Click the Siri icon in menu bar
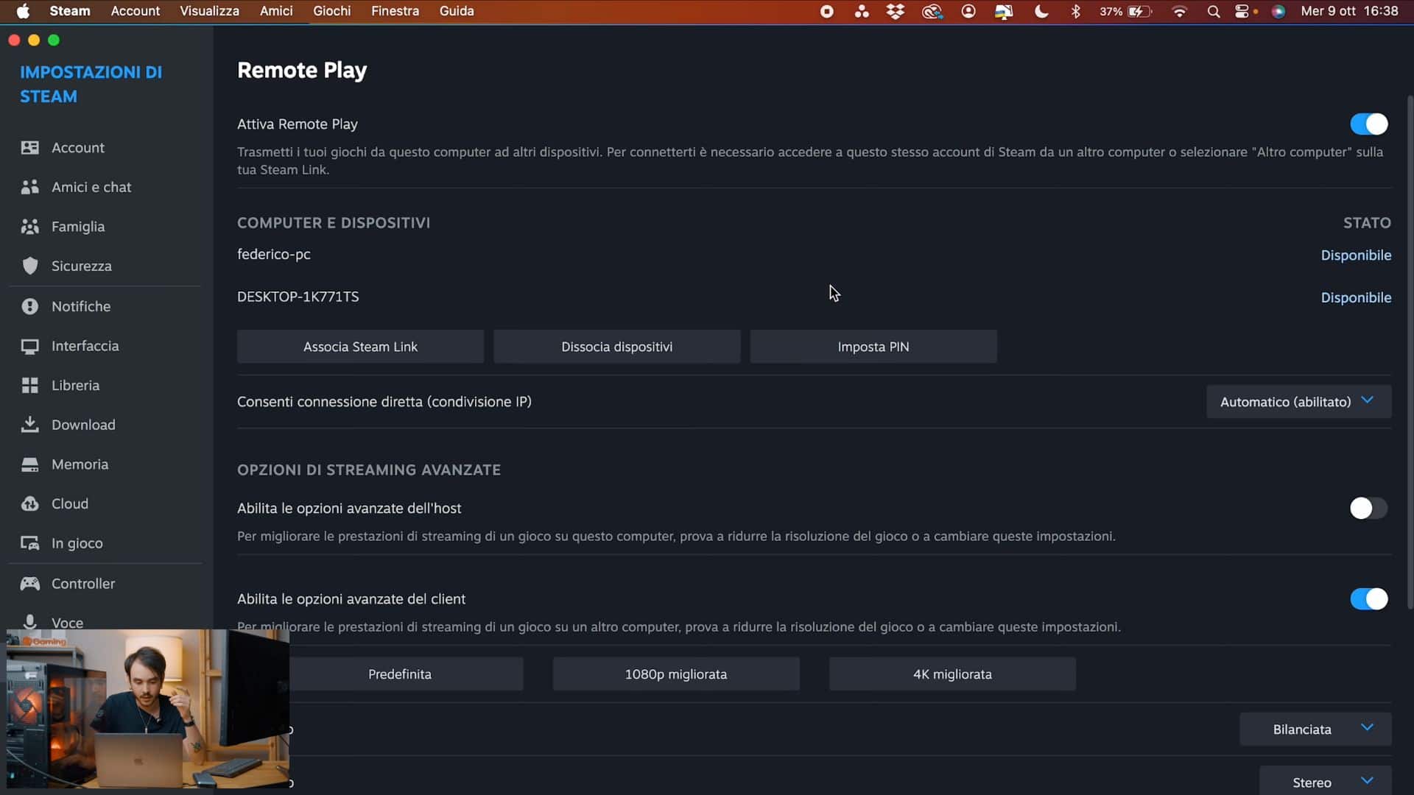Screen dimensions: 1414x795 (1278, 11)
